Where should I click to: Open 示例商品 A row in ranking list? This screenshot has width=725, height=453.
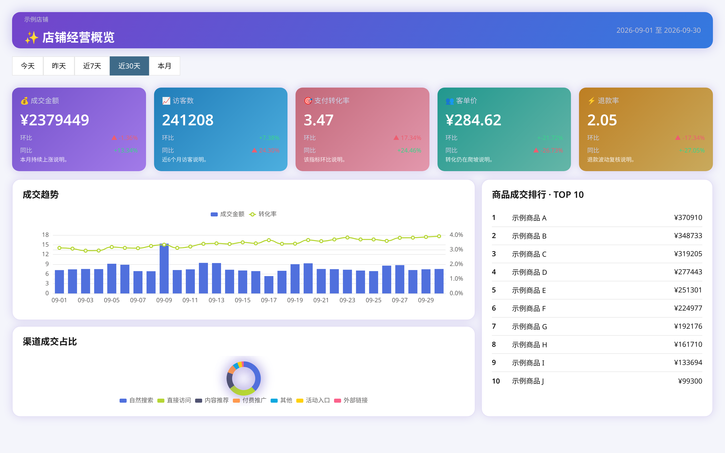coord(597,218)
